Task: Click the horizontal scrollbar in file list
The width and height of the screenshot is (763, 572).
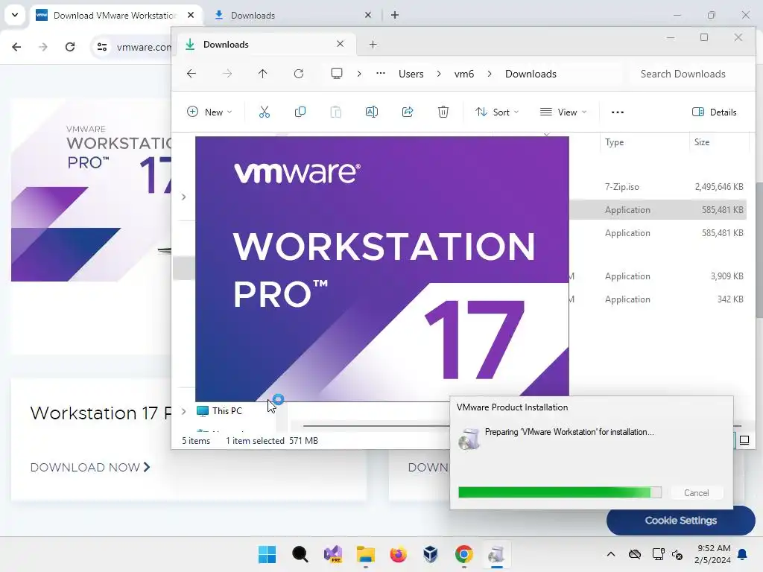Action: (x=376, y=426)
